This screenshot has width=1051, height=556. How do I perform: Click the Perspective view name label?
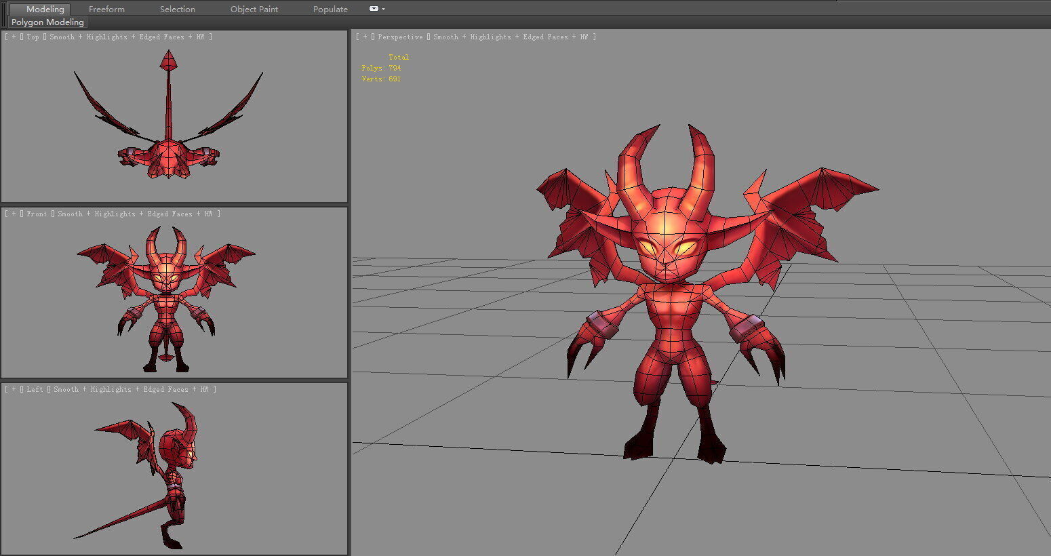pyautogui.click(x=400, y=37)
